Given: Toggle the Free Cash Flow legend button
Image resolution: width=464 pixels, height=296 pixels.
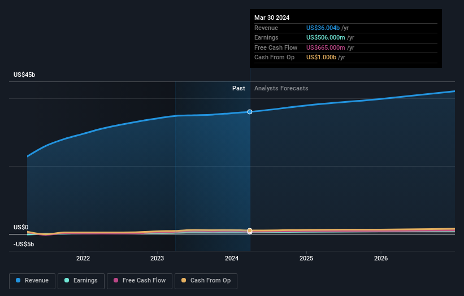Looking at the screenshot, I should tap(140, 281).
